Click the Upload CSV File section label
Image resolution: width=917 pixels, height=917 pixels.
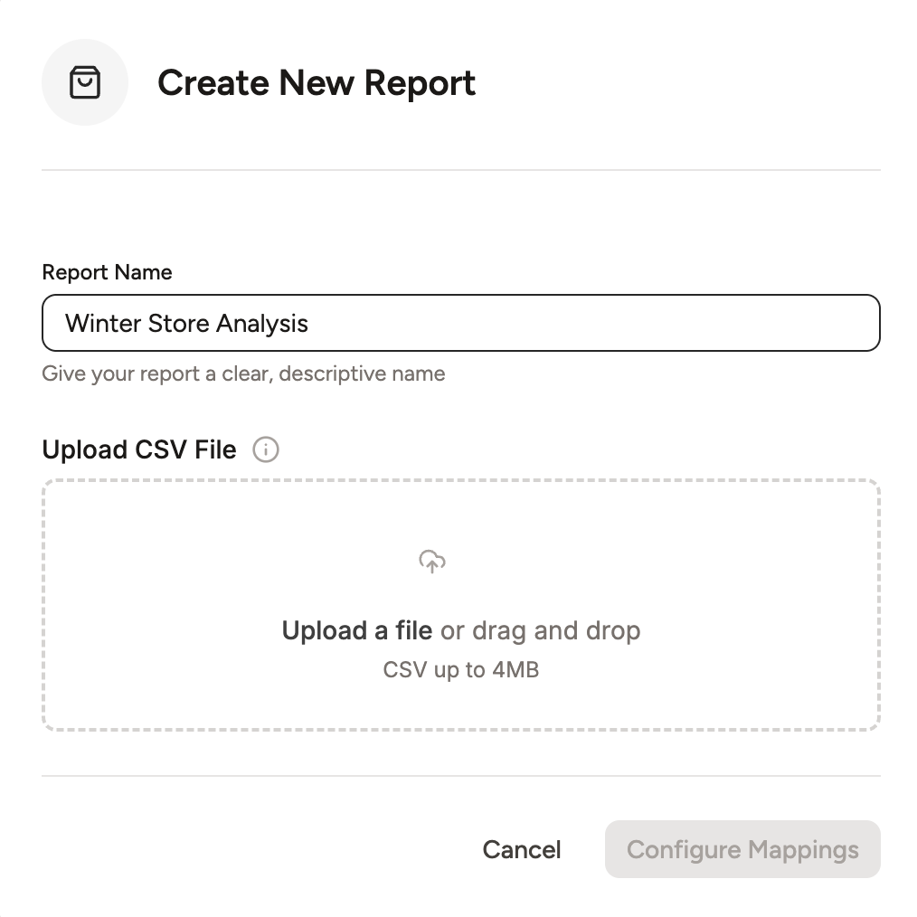(x=138, y=449)
